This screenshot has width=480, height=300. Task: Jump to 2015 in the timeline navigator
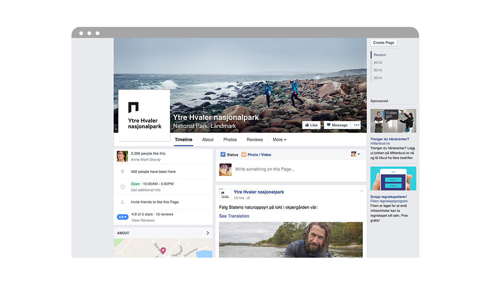click(377, 70)
